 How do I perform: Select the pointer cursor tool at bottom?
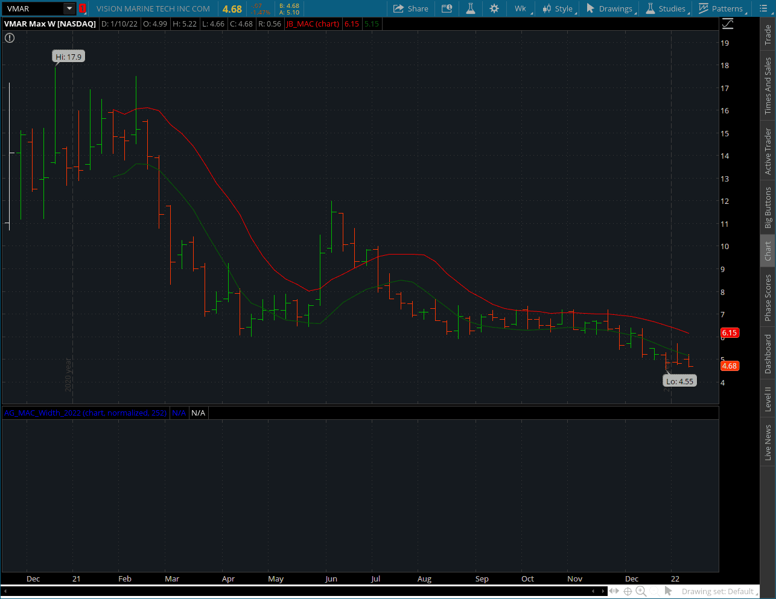(x=668, y=591)
